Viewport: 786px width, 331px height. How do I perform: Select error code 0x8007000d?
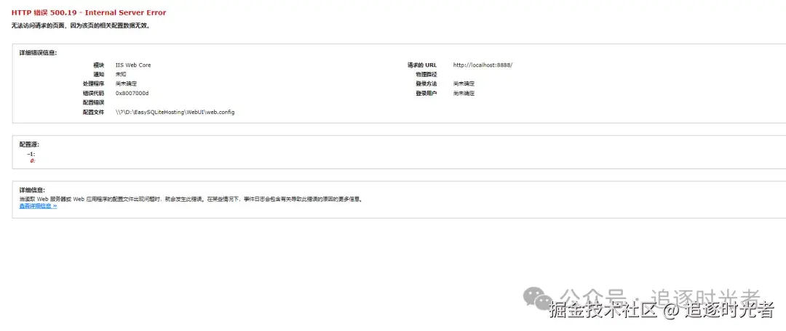coord(132,93)
